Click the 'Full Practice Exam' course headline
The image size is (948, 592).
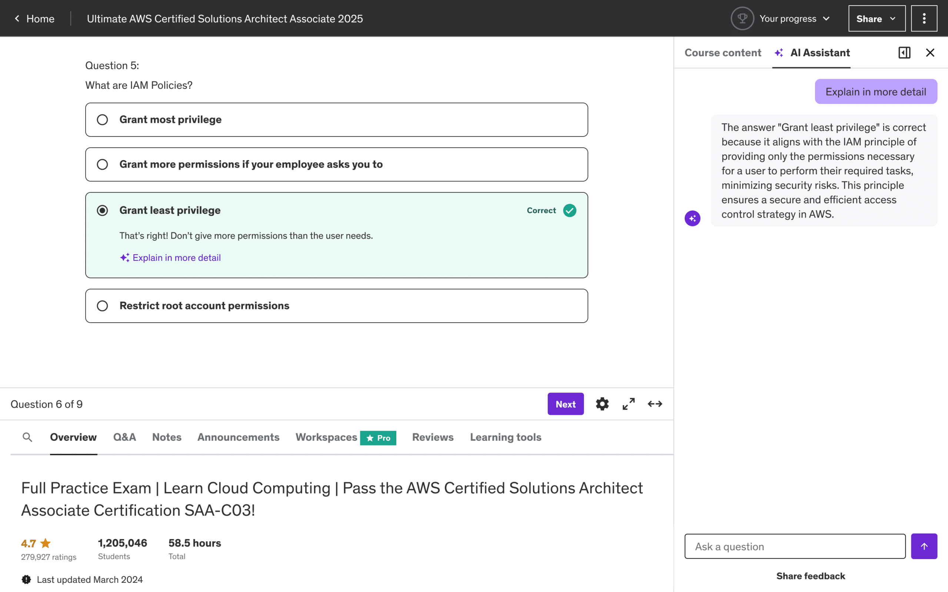coord(332,499)
